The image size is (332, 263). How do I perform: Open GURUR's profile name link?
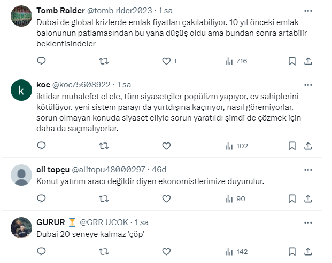51,222
